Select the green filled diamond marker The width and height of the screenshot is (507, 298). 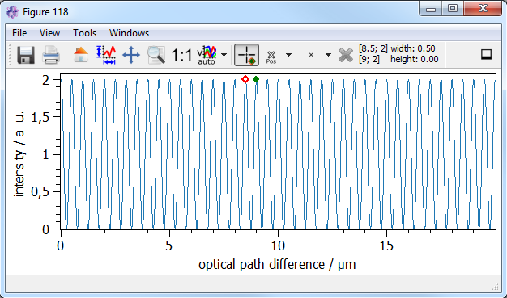coord(256,79)
